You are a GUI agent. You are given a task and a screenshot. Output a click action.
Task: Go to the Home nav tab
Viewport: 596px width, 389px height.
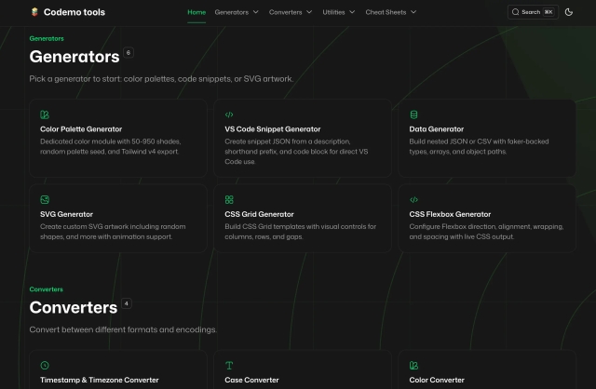tap(196, 12)
